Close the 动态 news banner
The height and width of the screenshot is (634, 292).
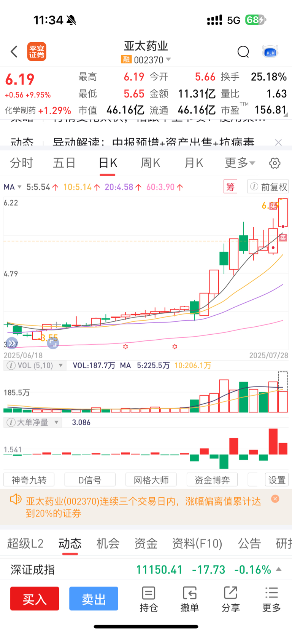click(x=278, y=142)
